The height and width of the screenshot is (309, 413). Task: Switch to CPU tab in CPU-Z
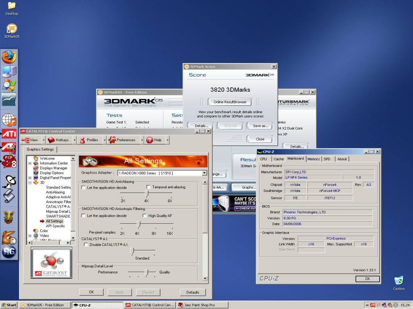pyautogui.click(x=263, y=159)
